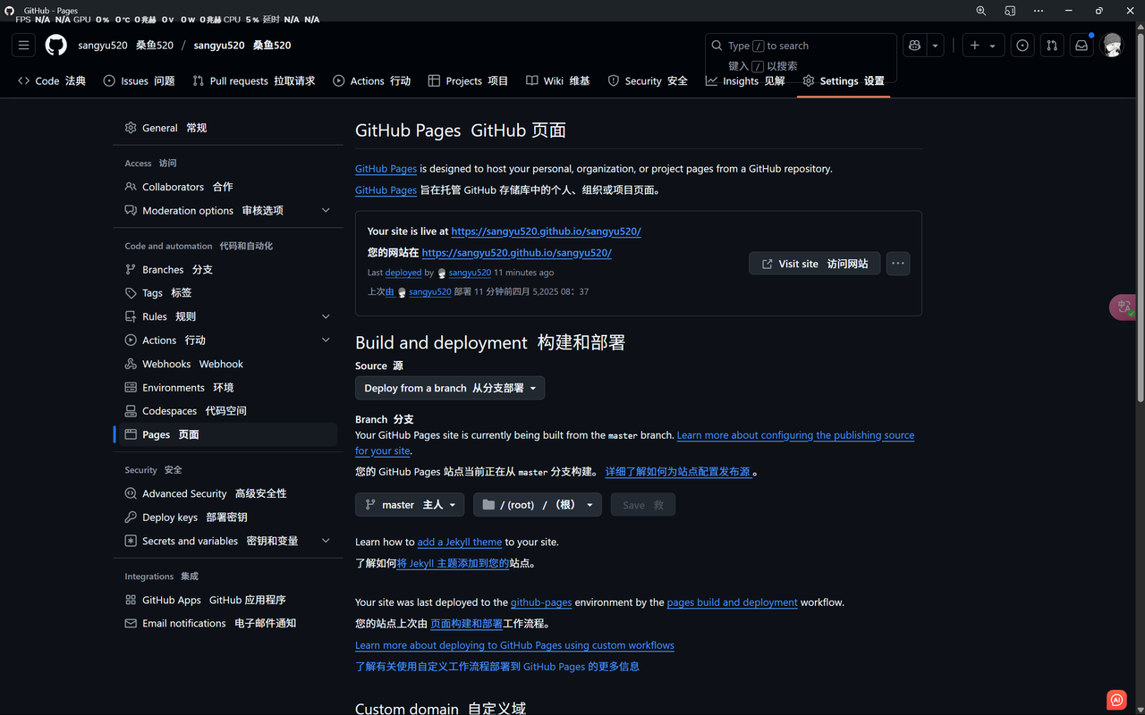Open the Issues tab

point(140,80)
